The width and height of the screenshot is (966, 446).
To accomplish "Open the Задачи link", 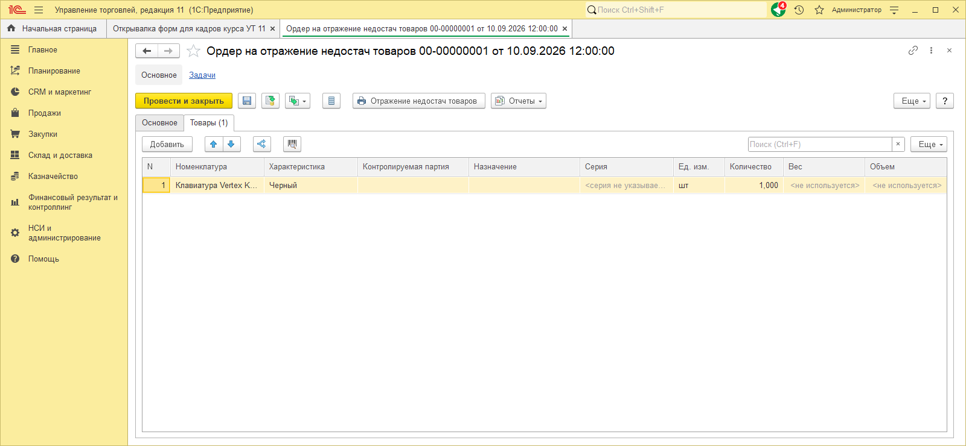I will click(202, 75).
